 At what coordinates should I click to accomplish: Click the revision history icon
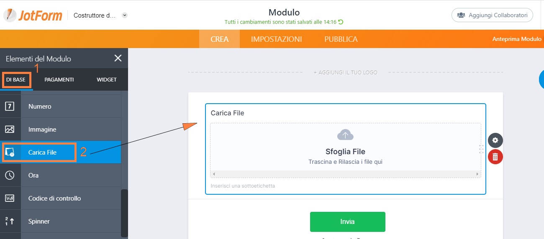(341, 22)
